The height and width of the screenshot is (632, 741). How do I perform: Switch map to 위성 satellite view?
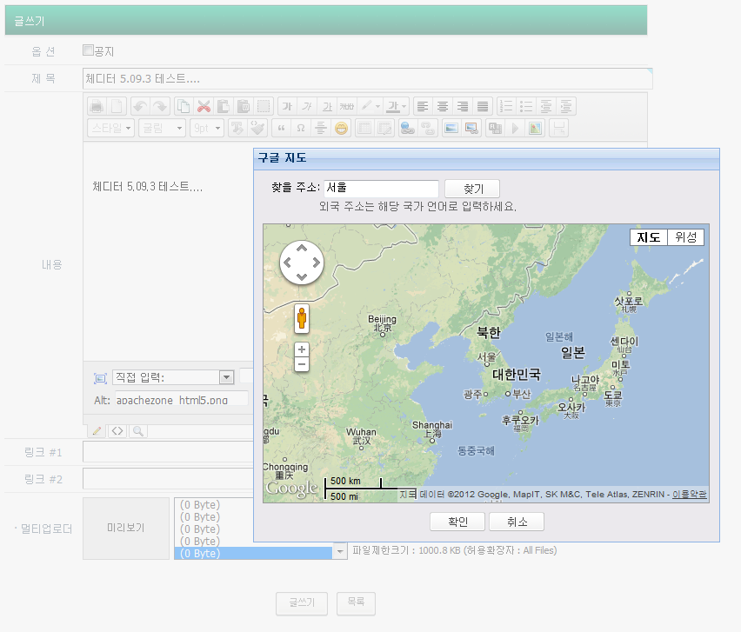(685, 237)
